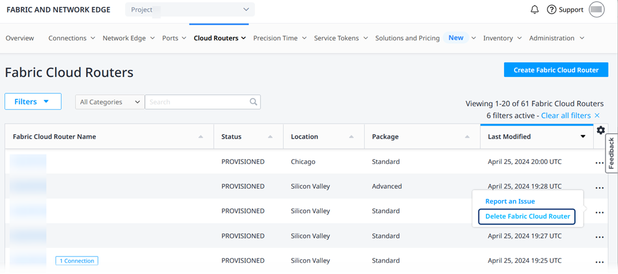Expand the Cloud Routers menu
Viewport: 618px width, 274px height.
tap(220, 38)
